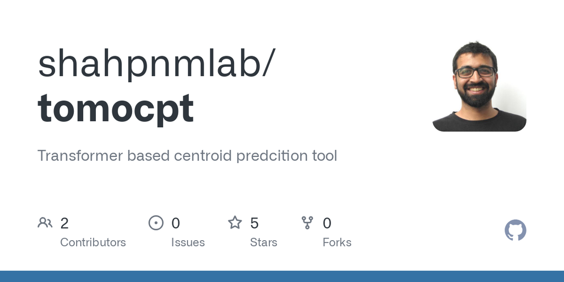Screen dimensions: 564x282
Task: Click the Transformer based centroid description text
Action: point(187,156)
